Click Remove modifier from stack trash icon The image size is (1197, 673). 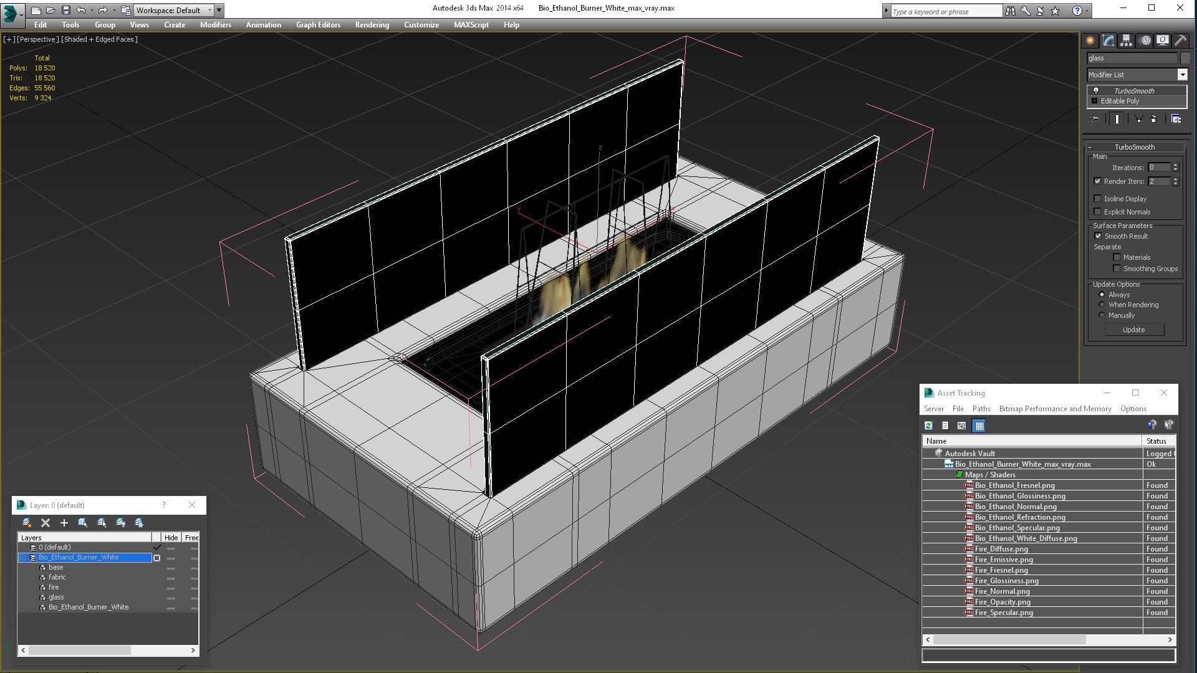tap(1153, 119)
